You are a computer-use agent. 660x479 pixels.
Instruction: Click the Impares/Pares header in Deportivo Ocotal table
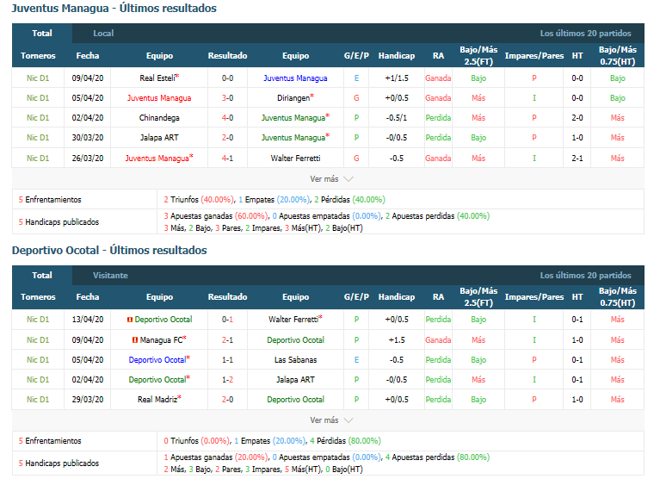click(x=534, y=297)
